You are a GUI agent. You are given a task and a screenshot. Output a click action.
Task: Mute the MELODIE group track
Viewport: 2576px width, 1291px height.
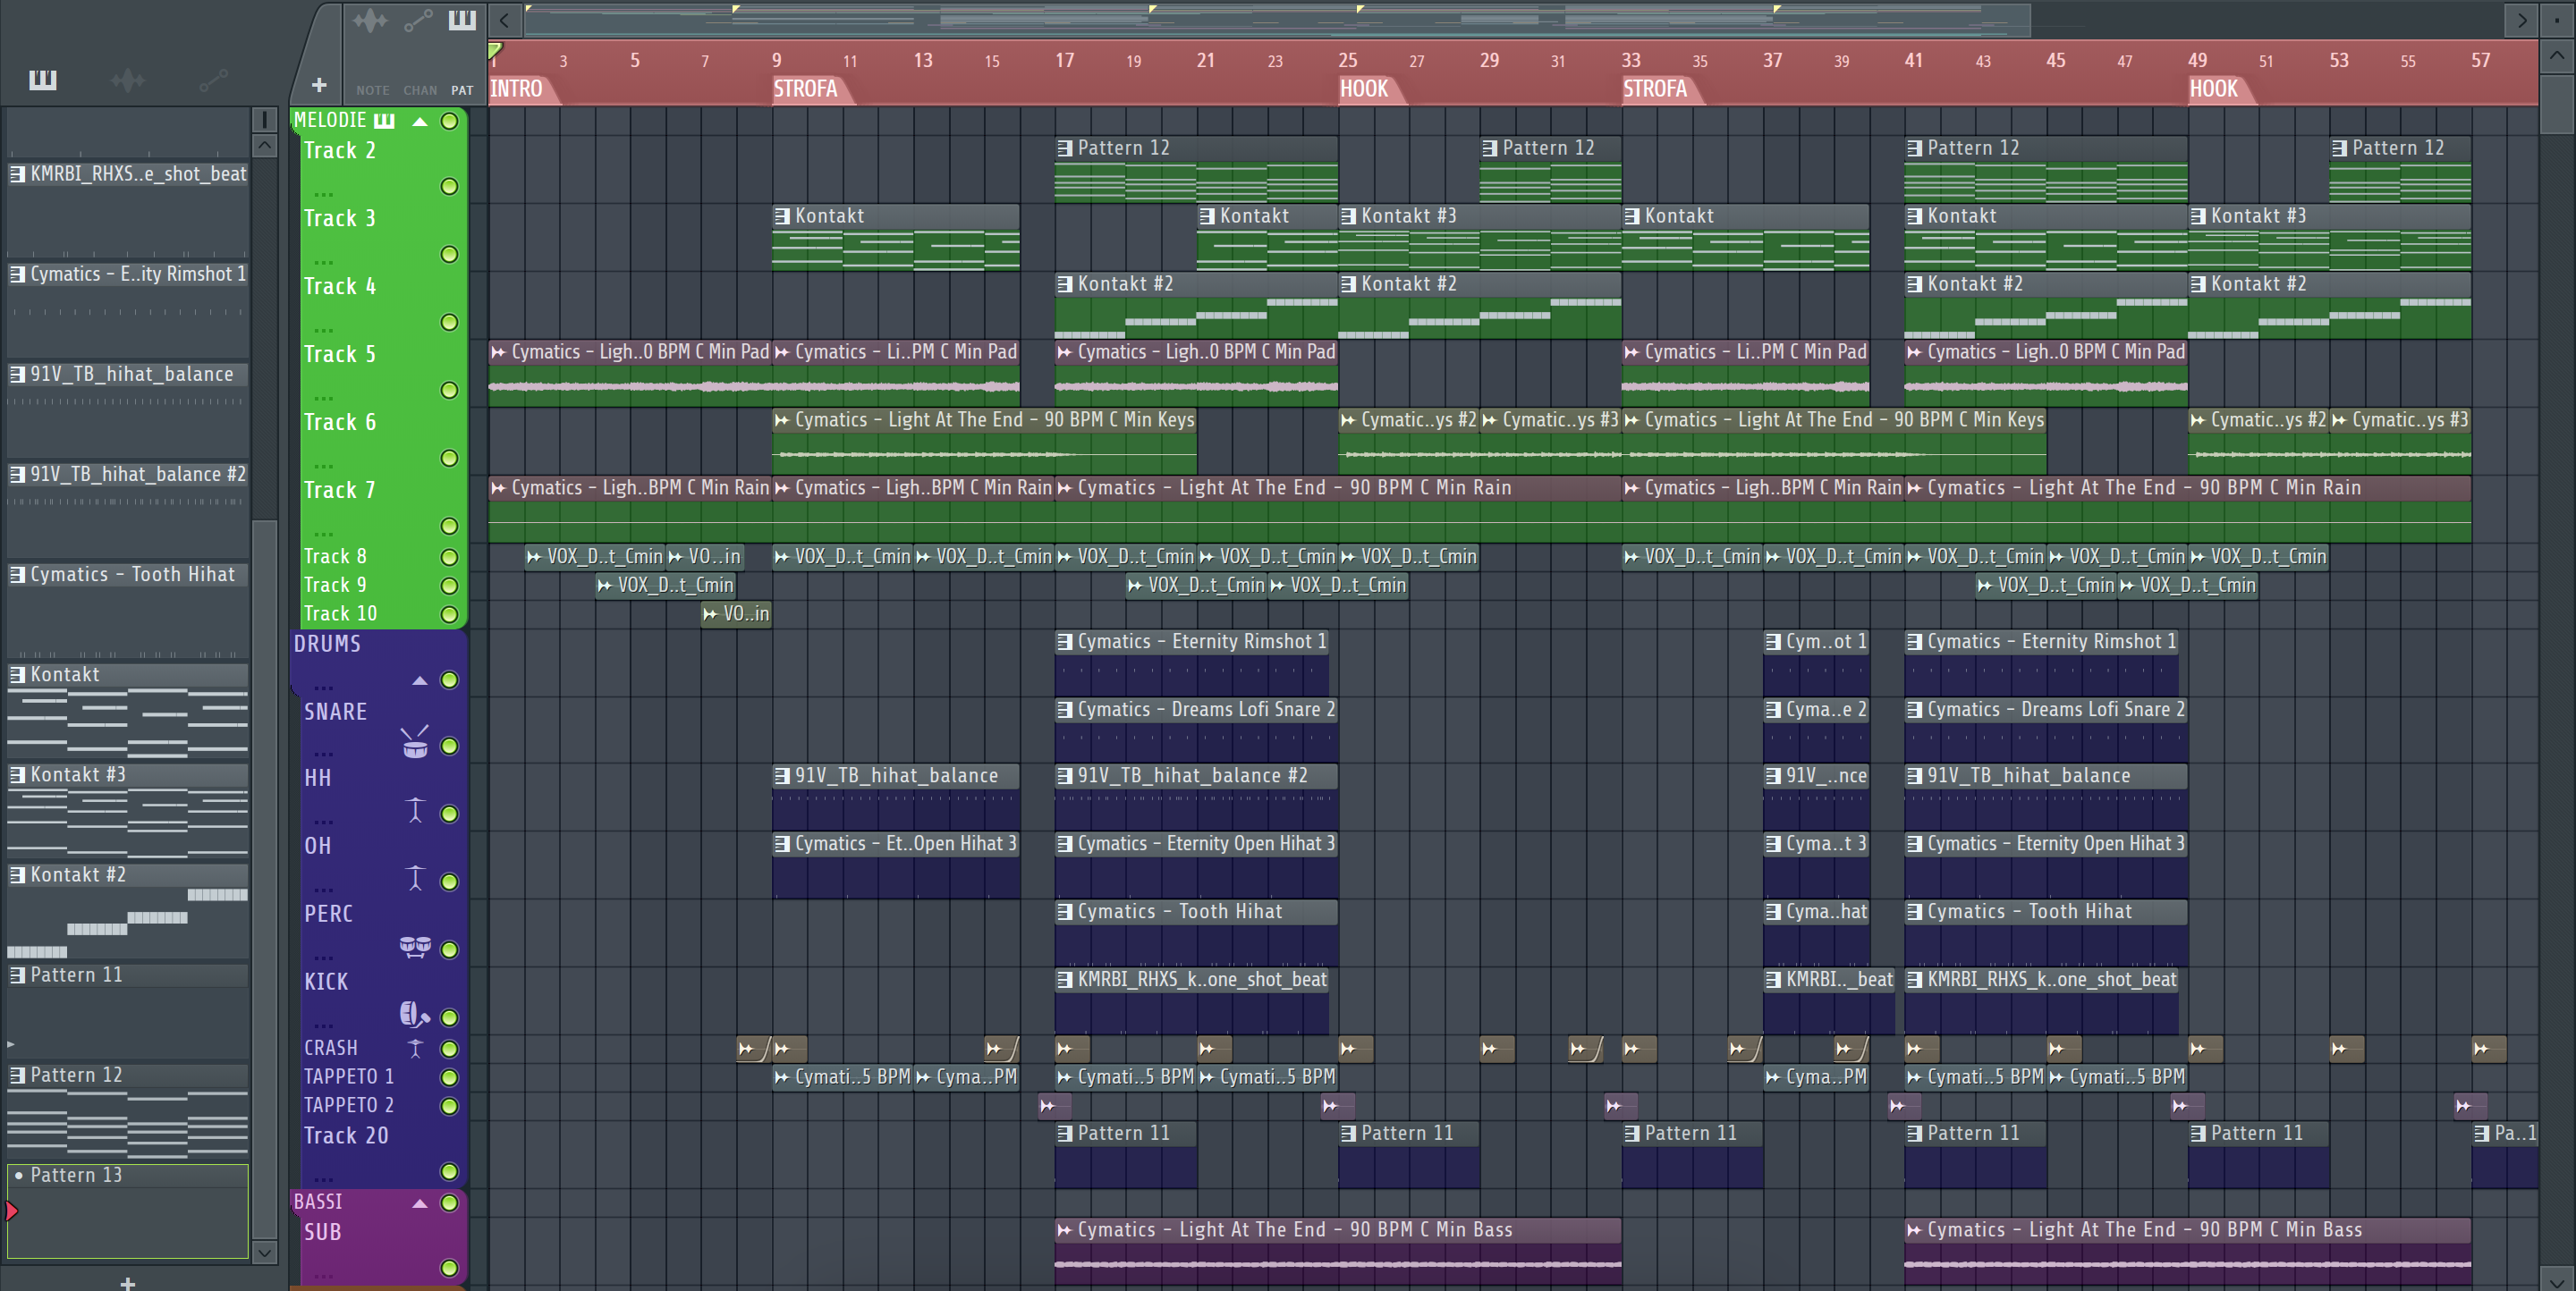(x=450, y=121)
